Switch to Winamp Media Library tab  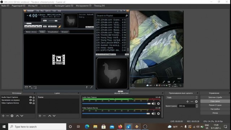pyautogui.click(x=31, y=32)
